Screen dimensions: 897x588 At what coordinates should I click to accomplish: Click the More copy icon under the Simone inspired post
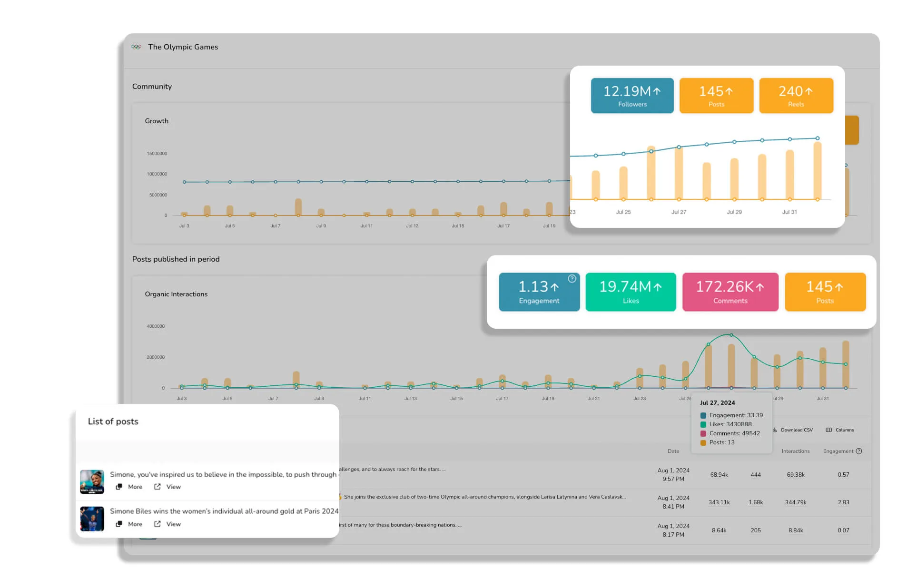click(x=119, y=487)
